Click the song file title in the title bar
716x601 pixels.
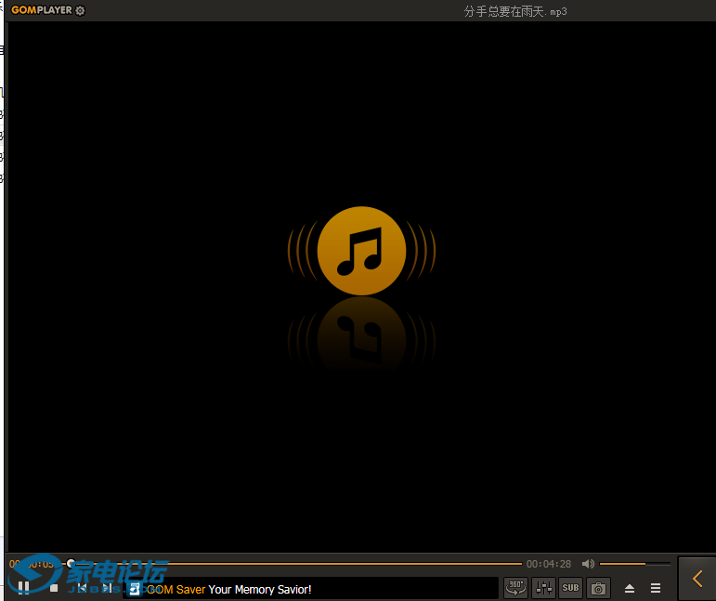514,11
